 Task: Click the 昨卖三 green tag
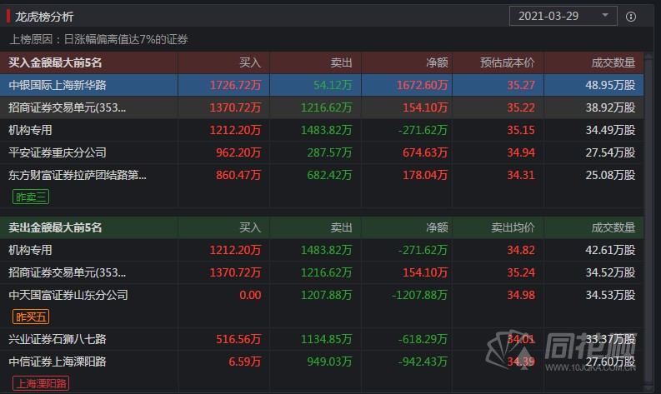pyautogui.click(x=31, y=197)
